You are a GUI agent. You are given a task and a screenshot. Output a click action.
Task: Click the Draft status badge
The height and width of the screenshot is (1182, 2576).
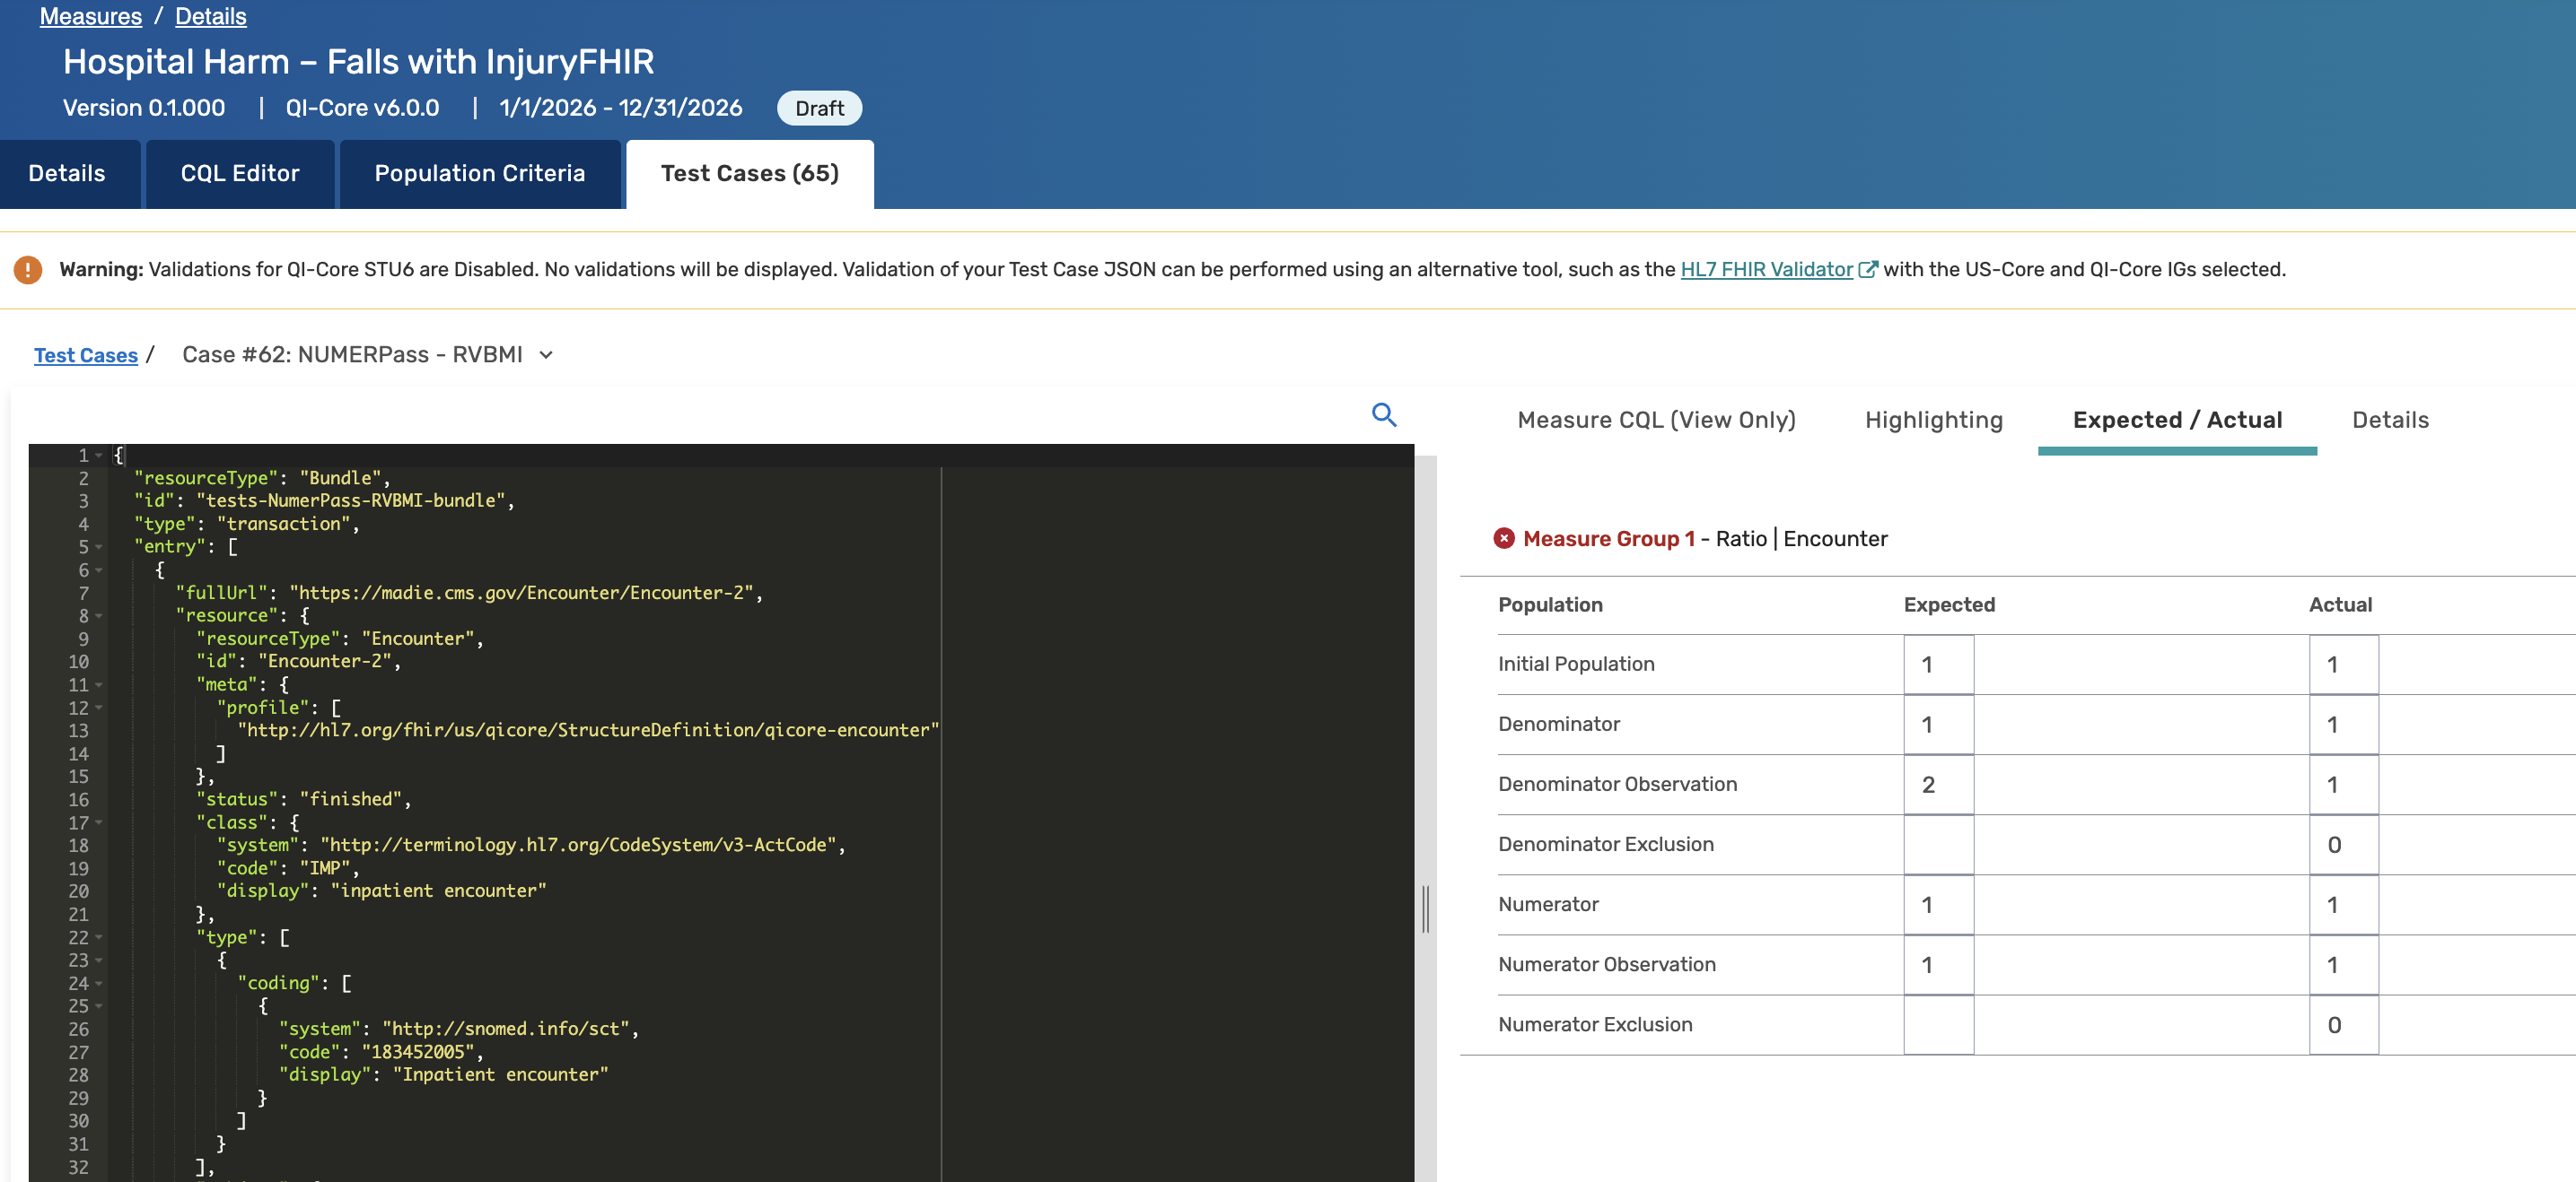(x=819, y=108)
